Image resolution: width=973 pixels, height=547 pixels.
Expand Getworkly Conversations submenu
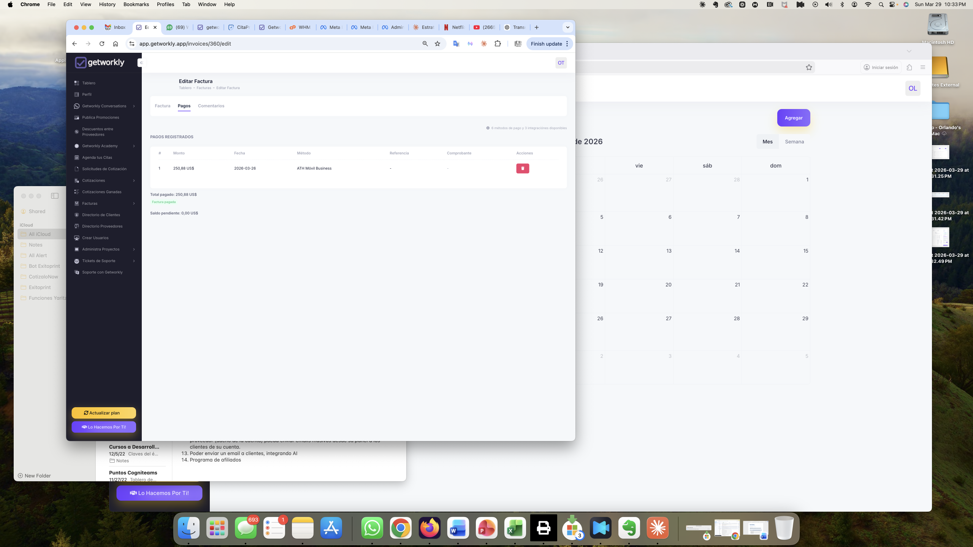tap(134, 106)
